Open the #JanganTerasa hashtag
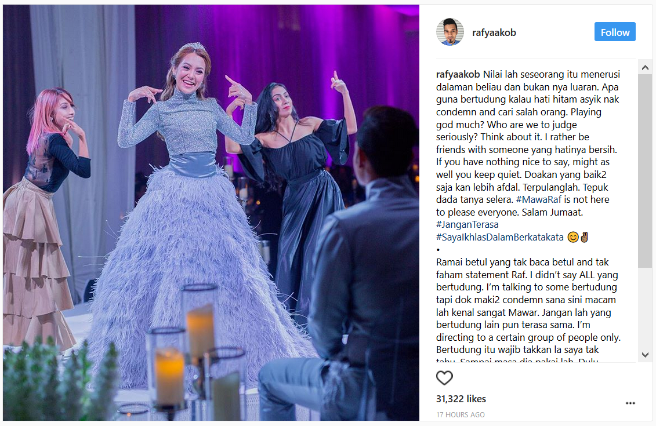The image size is (656, 426). pyautogui.click(x=467, y=225)
